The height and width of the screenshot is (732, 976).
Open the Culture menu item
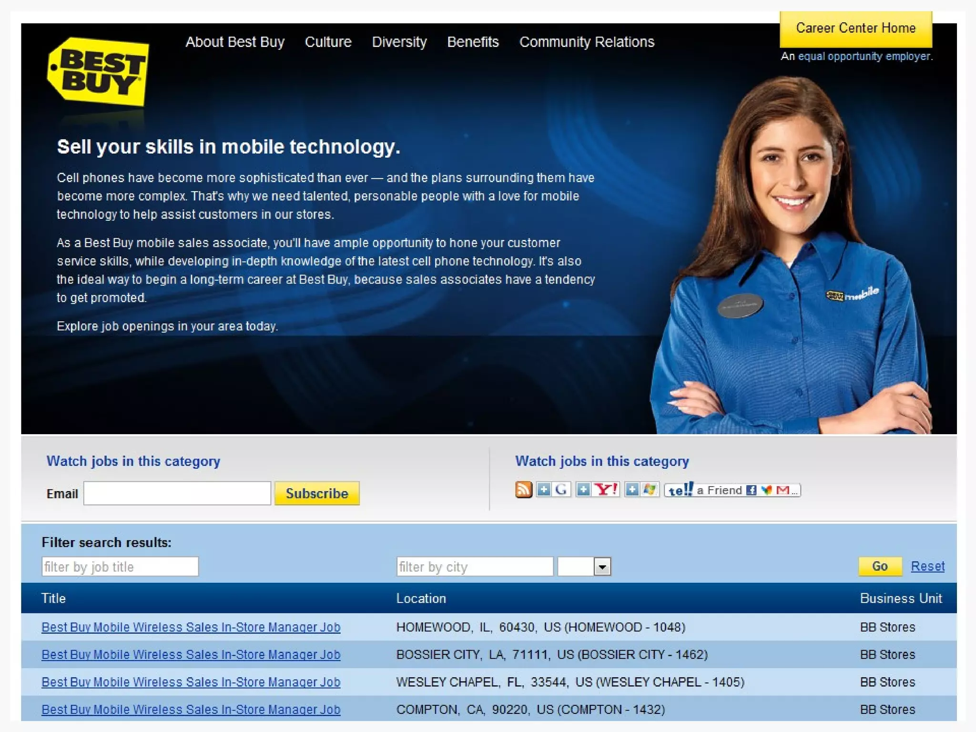tap(328, 42)
